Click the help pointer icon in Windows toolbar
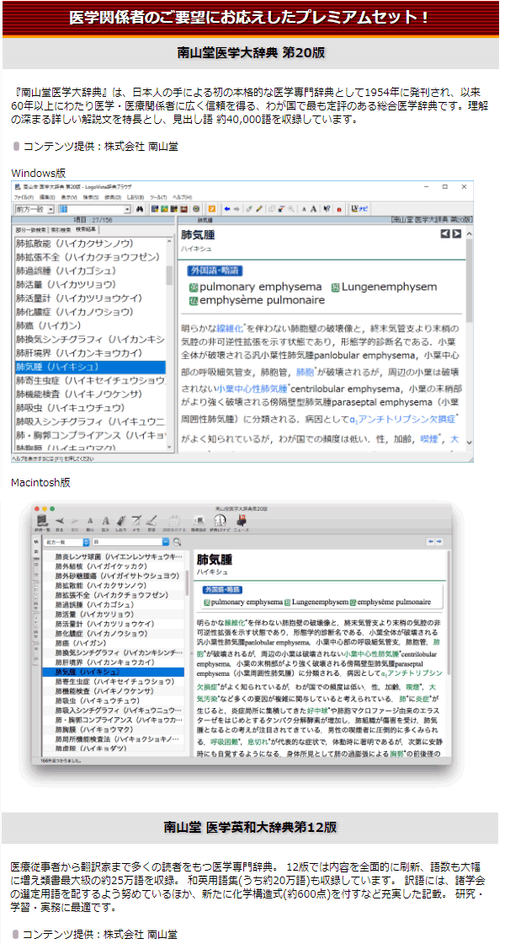This screenshot has height=944, width=505. [x=327, y=209]
